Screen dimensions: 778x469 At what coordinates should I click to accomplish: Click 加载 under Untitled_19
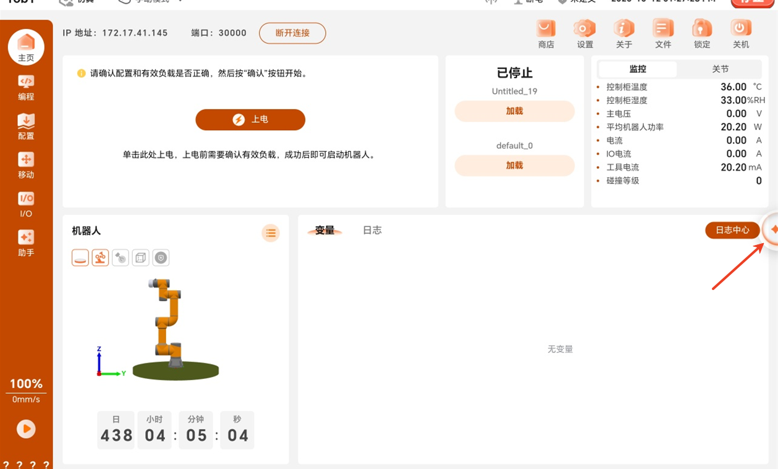tap(515, 111)
